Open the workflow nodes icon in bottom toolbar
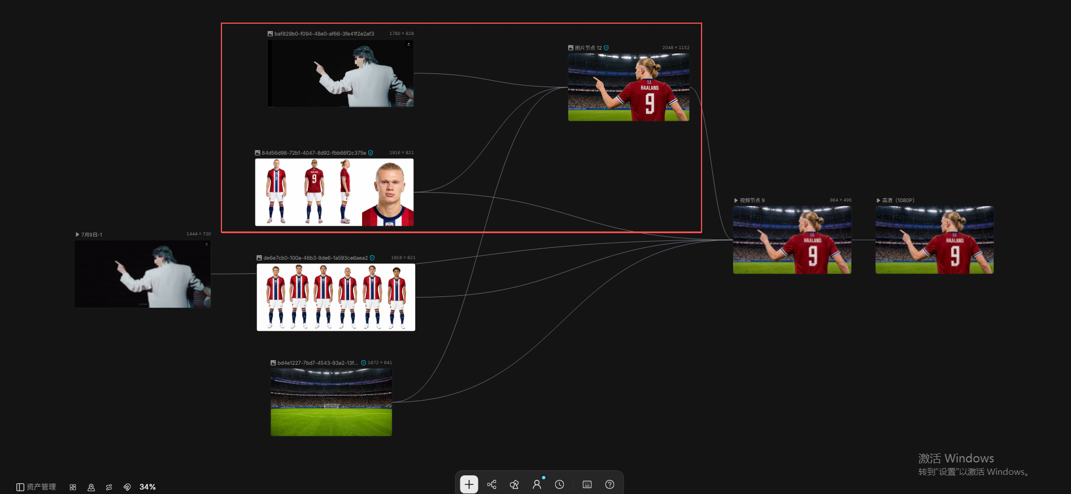 (x=492, y=484)
